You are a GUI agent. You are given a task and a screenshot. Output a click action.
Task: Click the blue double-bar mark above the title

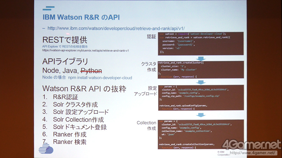pyautogui.click(x=48, y=9)
